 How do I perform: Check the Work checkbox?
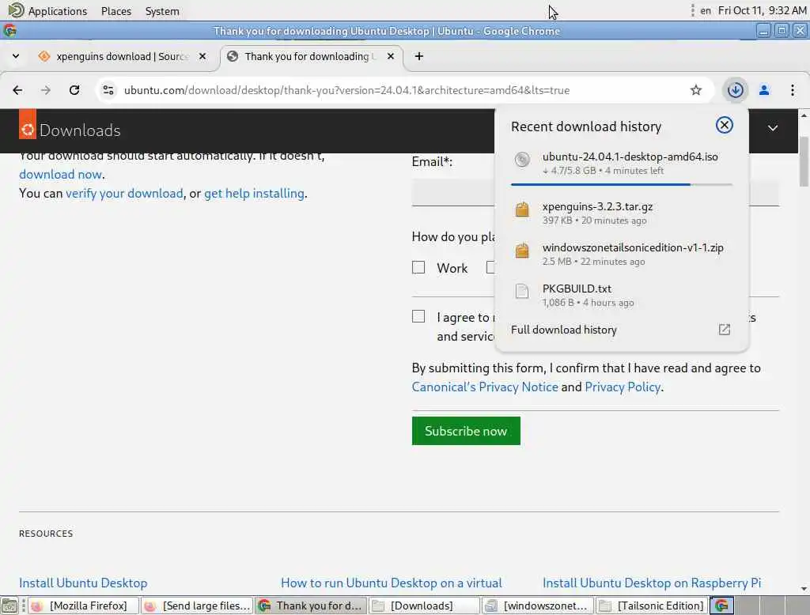coord(418,267)
